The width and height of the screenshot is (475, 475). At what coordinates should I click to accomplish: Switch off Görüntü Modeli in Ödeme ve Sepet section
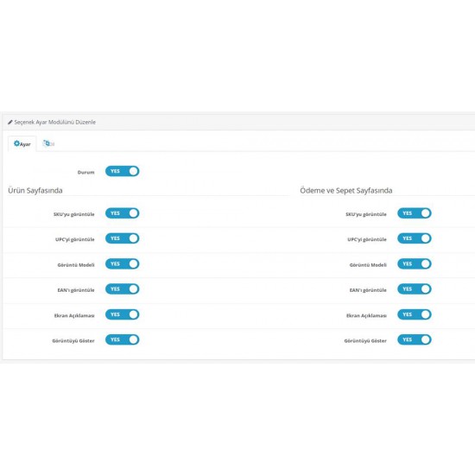pos(414,264)
